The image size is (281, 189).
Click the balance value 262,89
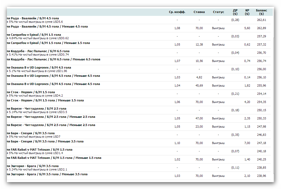261,28
